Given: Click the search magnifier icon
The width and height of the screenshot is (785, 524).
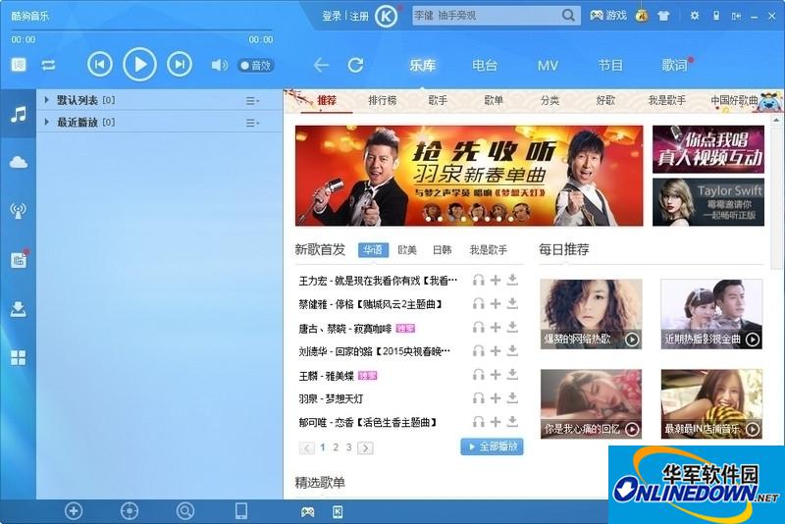Looking at the screenshot, I should click(x=569, y=16).
